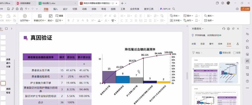Open the 选择 select dropdown
Viewport: 252px width, 105px height.
[209, 20]
